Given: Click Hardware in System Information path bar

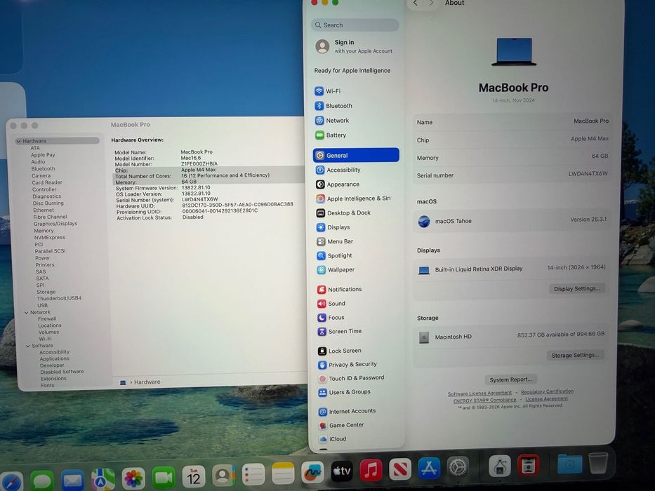Looking at the screenshot, I should point(147,382).
